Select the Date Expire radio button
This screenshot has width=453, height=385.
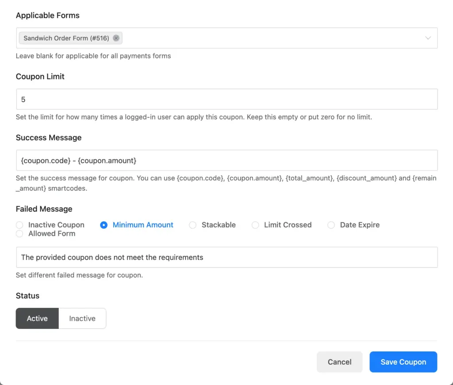coord(331,225)
